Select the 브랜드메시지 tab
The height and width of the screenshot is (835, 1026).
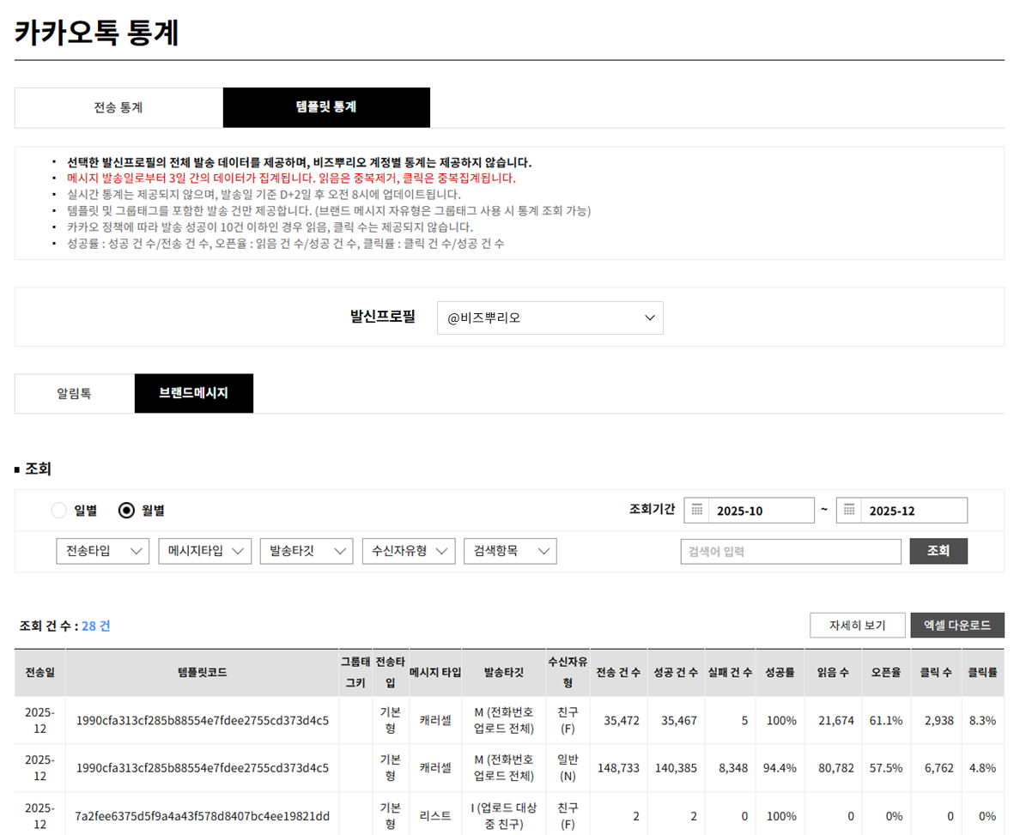194,394
